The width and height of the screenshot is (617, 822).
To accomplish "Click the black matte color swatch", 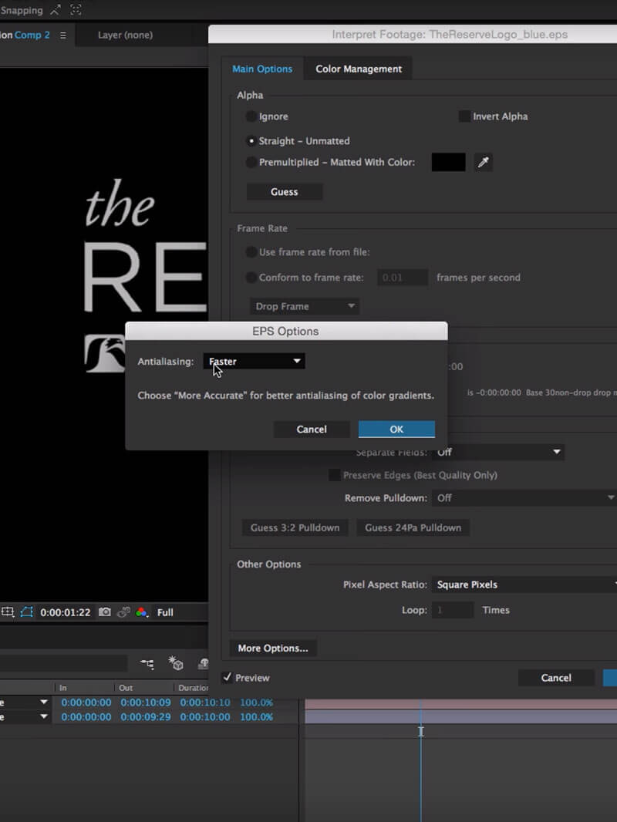I will pyautogui.click(x=448, y=162).
